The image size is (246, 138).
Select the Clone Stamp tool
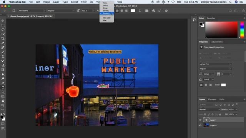pyautogui.click(x=3, y=56)
